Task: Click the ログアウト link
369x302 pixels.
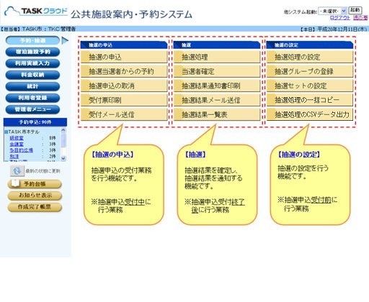Action: pos(340,18)
